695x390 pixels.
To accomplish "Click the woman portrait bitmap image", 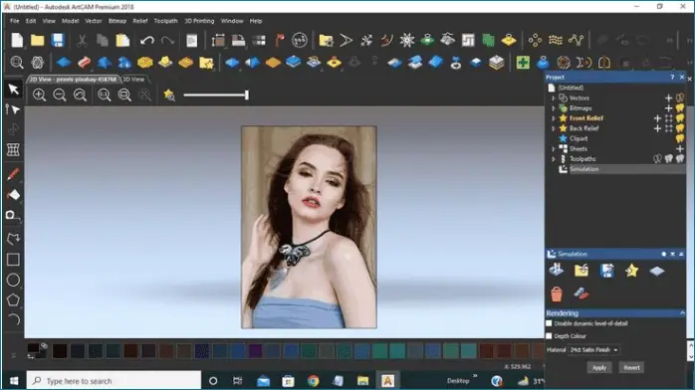I will [x=309, y=227].
